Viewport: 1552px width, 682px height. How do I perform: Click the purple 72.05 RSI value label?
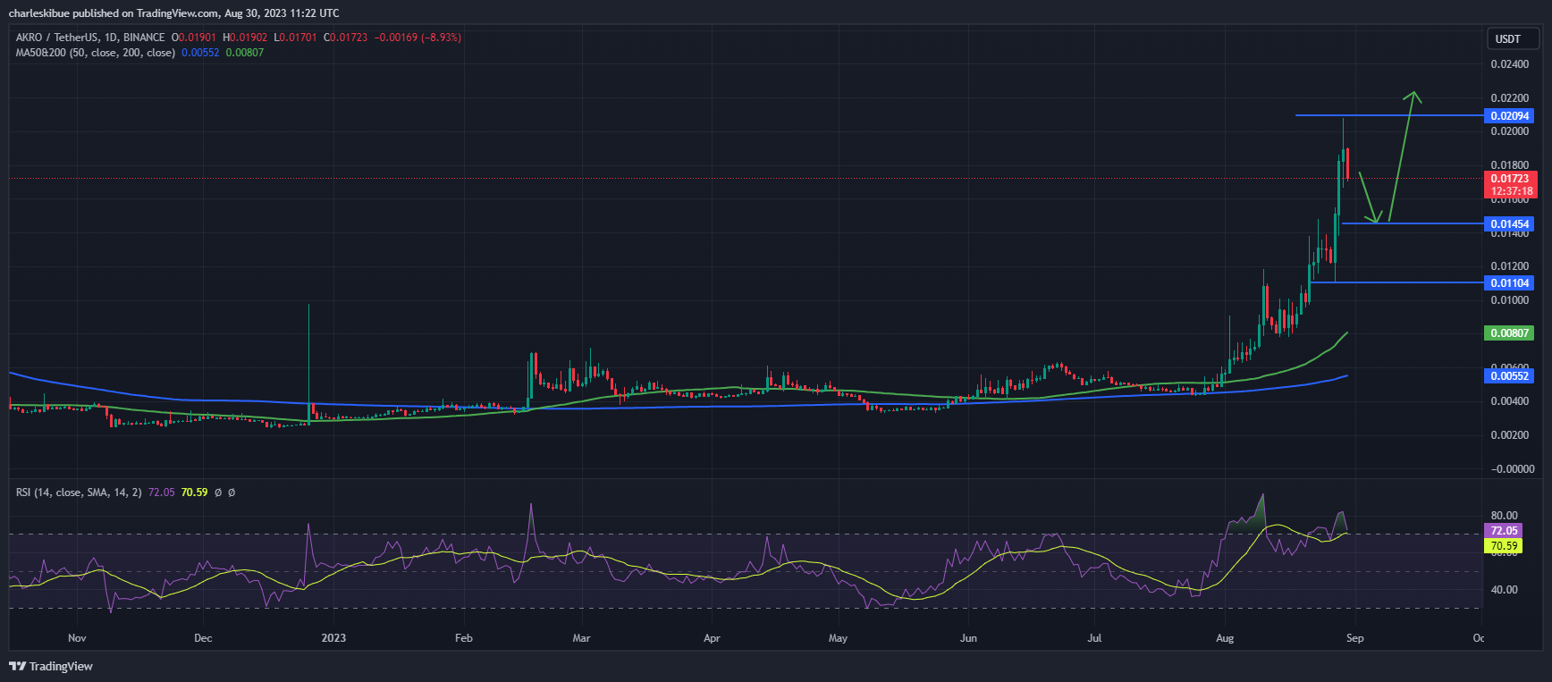click(x=1504, y=531)
